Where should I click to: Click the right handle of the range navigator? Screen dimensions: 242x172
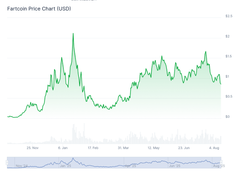221,163
